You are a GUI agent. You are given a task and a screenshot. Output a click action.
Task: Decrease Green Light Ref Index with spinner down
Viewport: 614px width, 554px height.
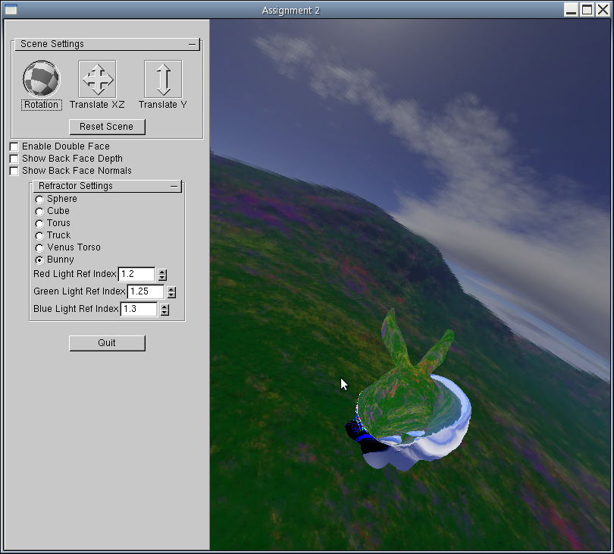point(171,295)
